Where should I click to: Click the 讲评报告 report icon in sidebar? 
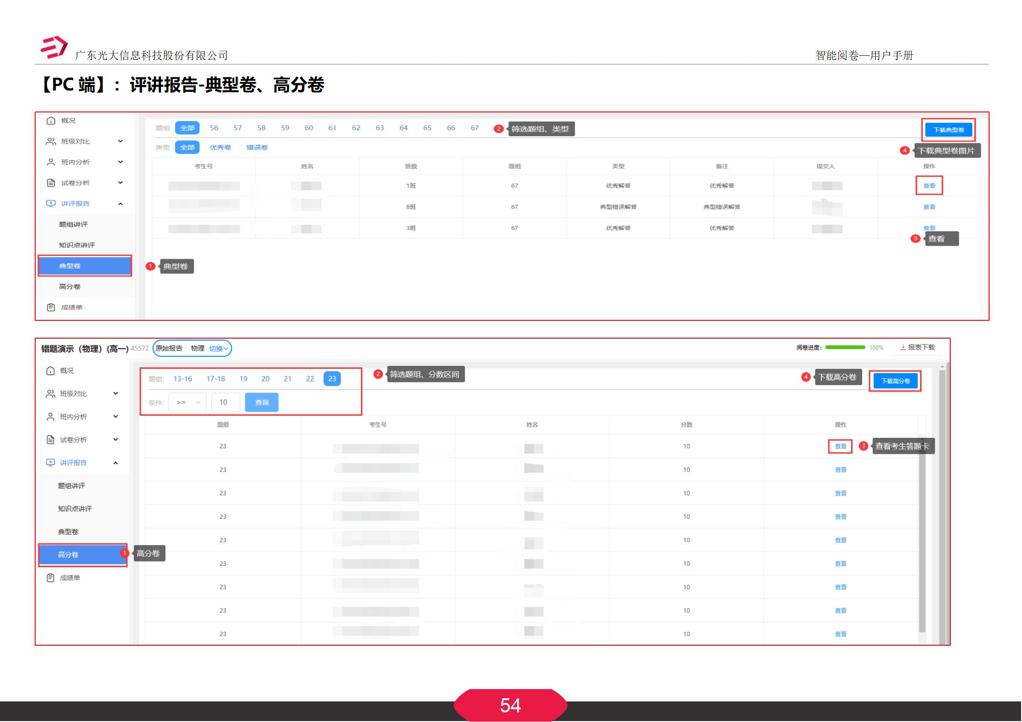(x=50, y=203)
